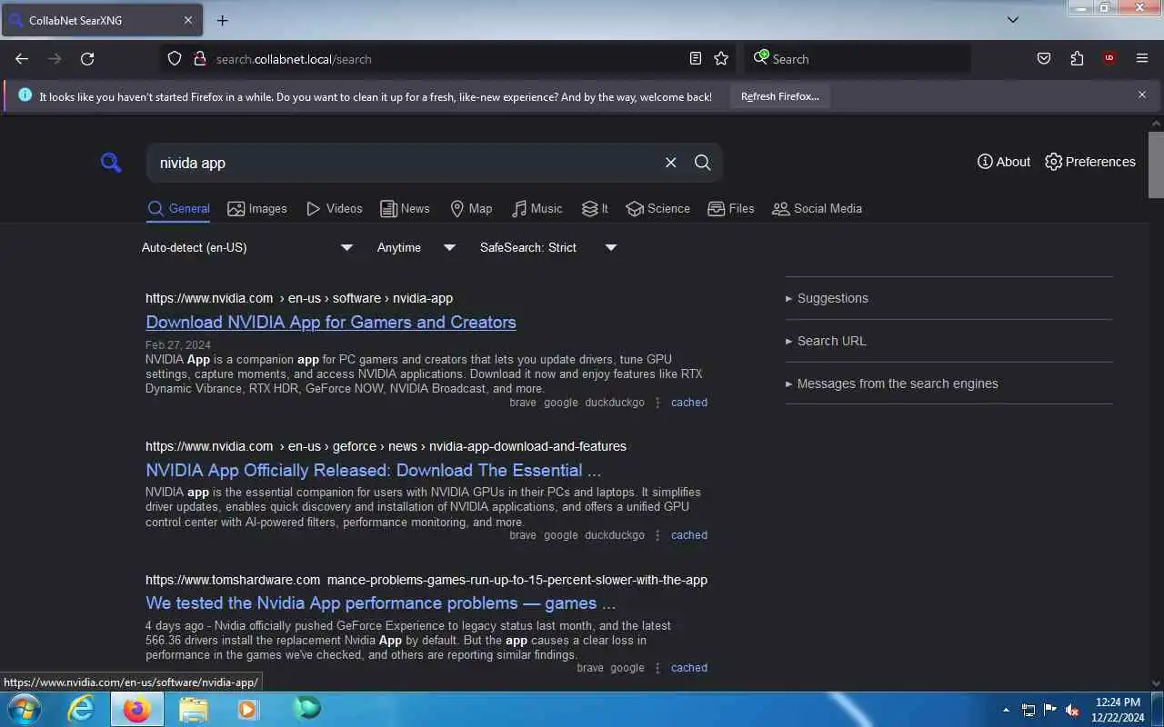Open the Auto-detect language dropdown
Image resolution: width=1164 pixels, height=727 pixels.
pyautogui.click(x=247, y=247)
